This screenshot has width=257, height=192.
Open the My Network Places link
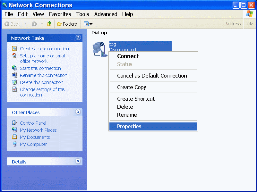[38, 130]
